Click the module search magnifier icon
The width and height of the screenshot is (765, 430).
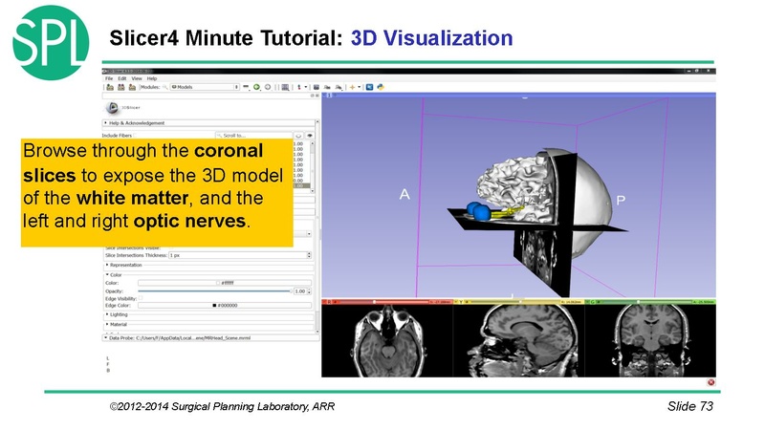click(x=165, y=87)
